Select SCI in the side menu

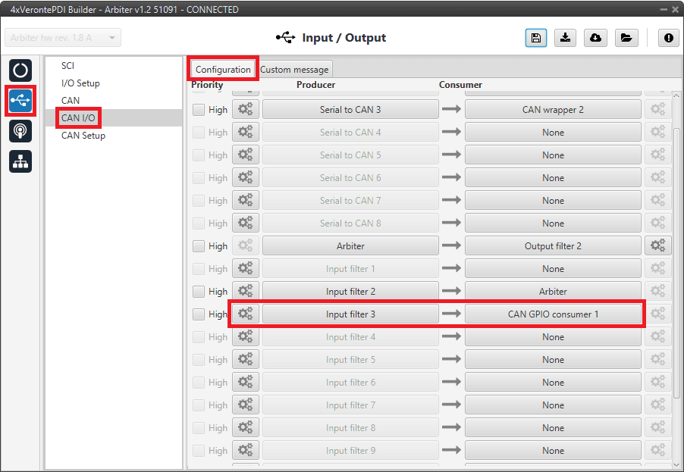(x=67, y=66)
